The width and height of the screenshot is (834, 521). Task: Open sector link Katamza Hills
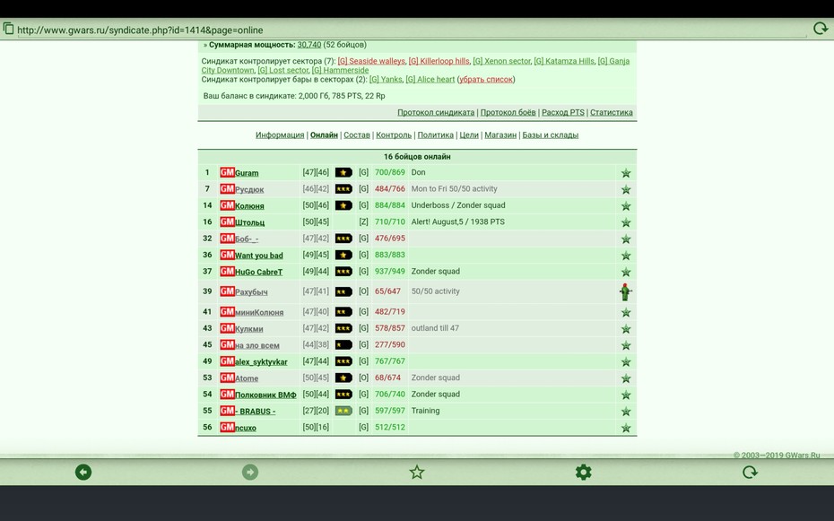[x=564, y=61]
